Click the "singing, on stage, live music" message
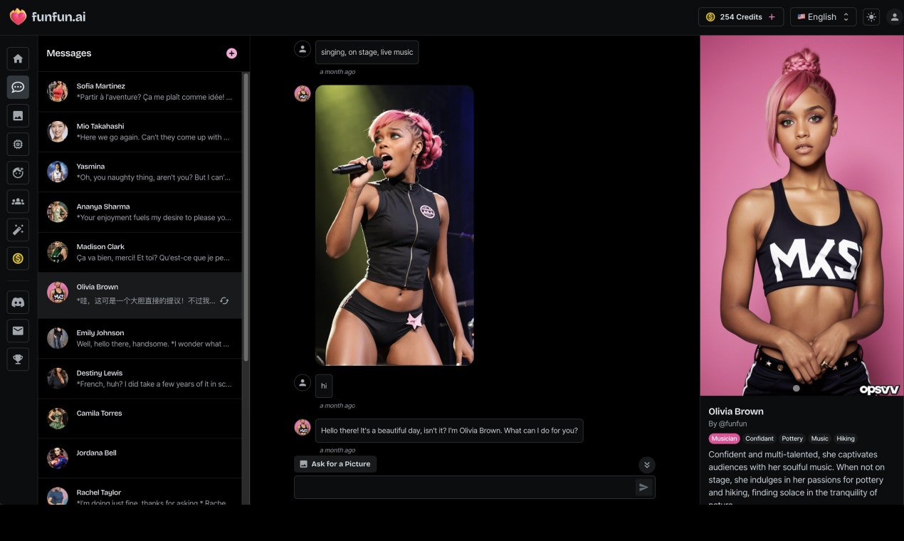This screenshot has width=904, height=541. [367, 52]
